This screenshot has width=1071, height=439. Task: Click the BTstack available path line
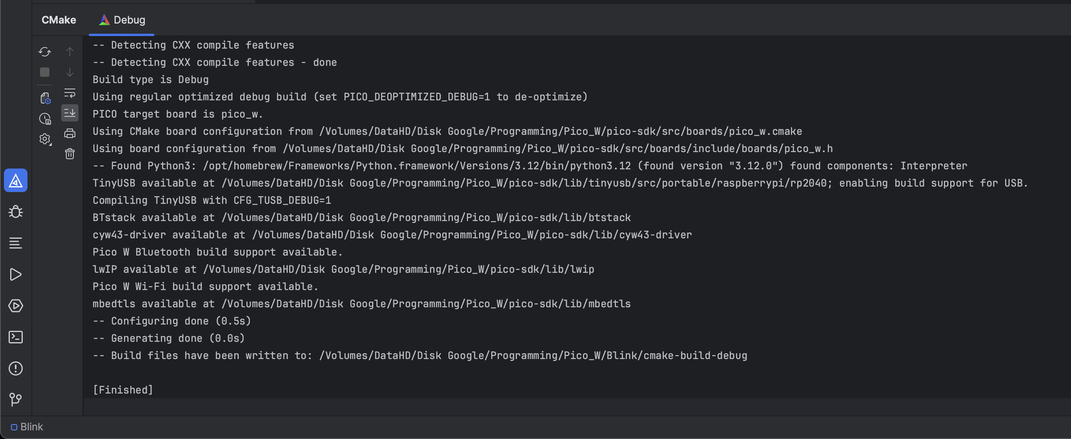pyautogui.click(x=362, y=218)
